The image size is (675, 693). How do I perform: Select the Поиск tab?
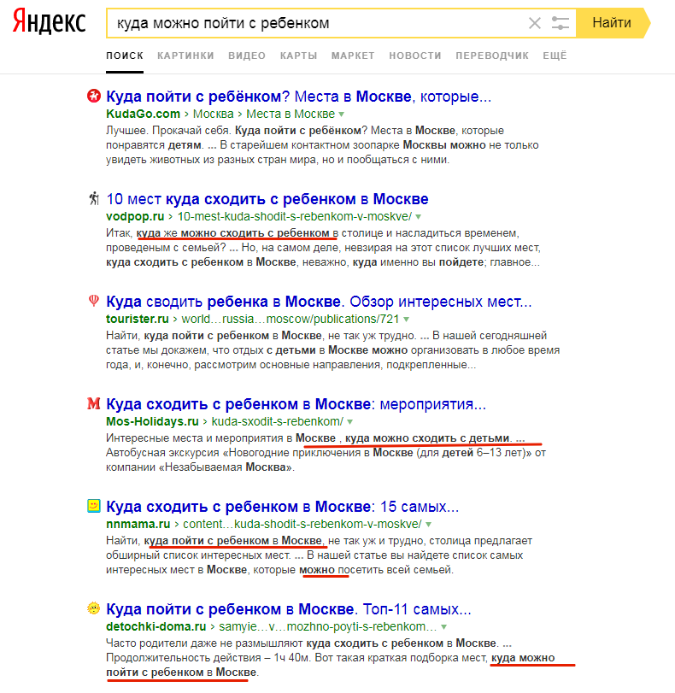125,56
